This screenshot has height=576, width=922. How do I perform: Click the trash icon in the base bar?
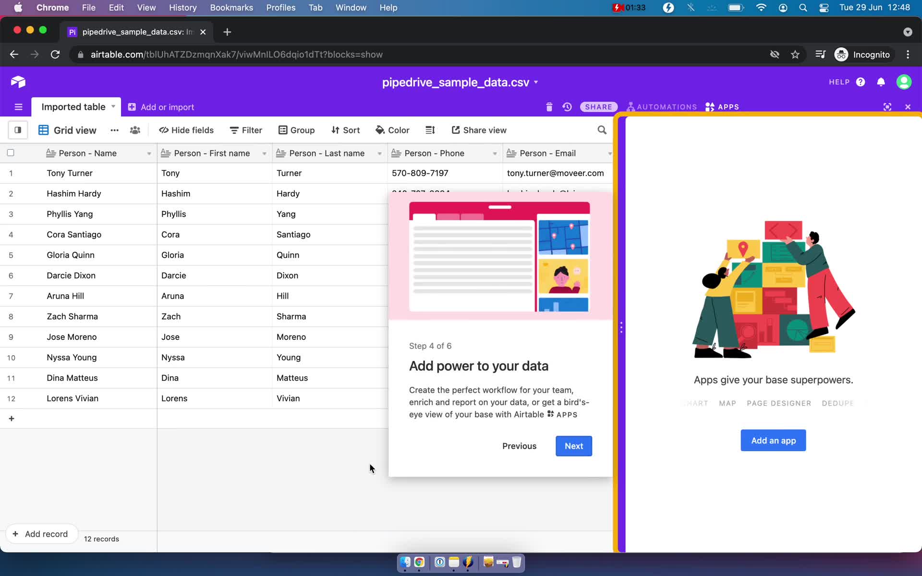(x=549, y=107)
